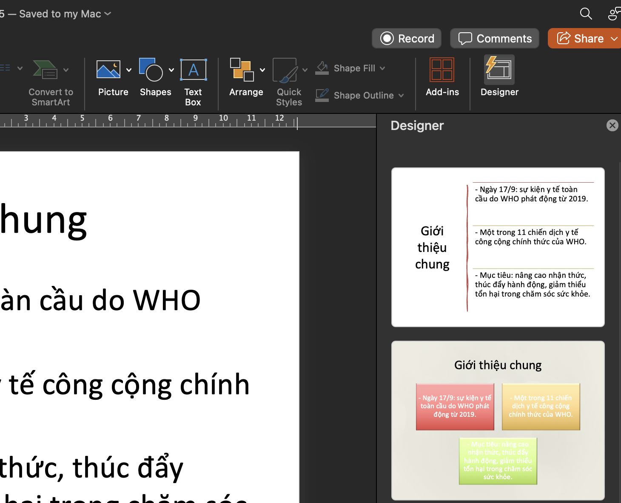The height and width of the screenshot is (503, 621).
Task: Close the Designer panel
Action: pos(612,125)
